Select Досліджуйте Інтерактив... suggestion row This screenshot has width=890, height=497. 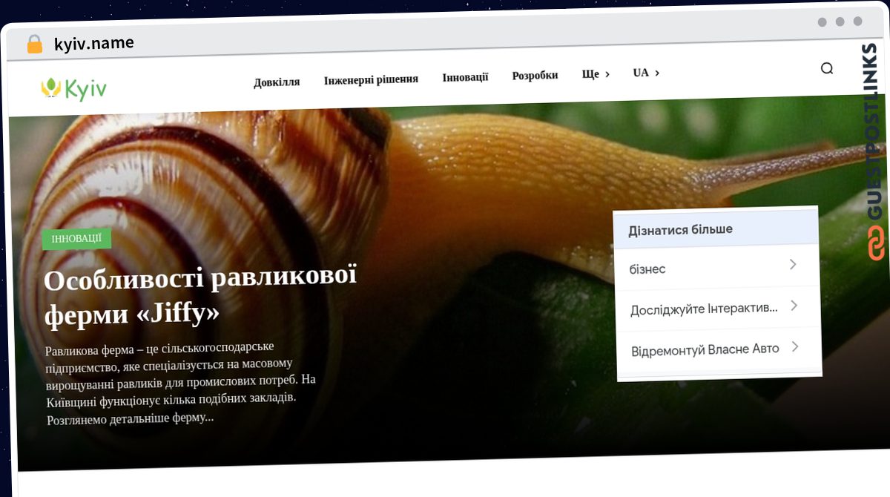point(718,308)
